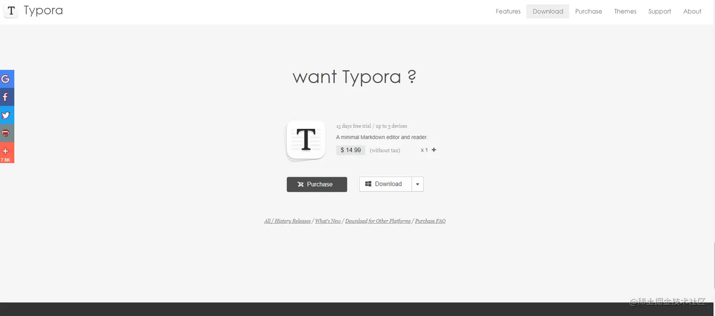Screen dimensions: 715x316
Task: Click the dark Purchase button
Action: click(x=317, y=184)
